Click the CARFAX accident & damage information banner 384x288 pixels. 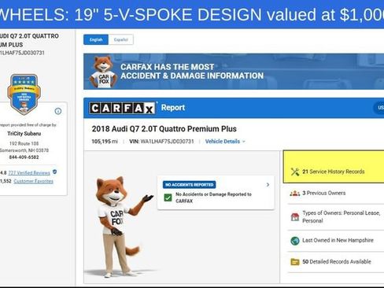(x=234, y=72)
